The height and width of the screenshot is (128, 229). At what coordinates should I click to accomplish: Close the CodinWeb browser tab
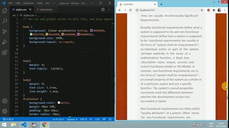pyautogui.click(x=155, y=4)
